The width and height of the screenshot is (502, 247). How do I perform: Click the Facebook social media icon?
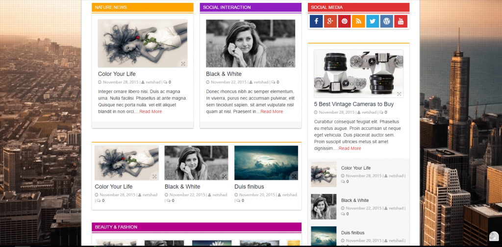[x=316, y=21]
